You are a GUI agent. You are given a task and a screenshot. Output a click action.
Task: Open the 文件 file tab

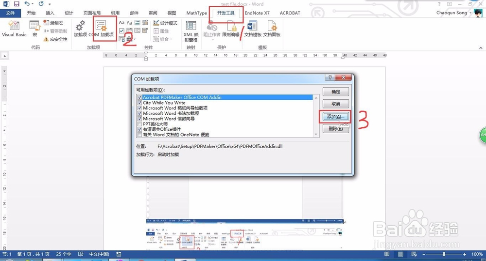pyautogui.click(x=10, y=13)
